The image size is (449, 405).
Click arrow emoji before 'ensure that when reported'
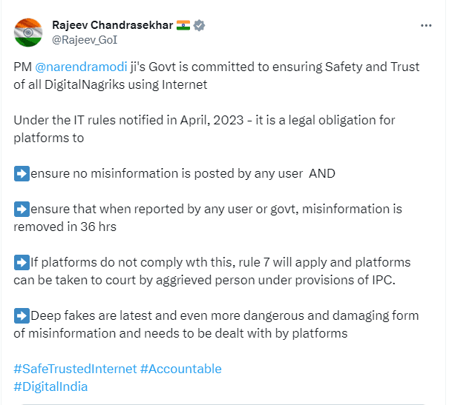pyautogui.click(x=22, y=210)
